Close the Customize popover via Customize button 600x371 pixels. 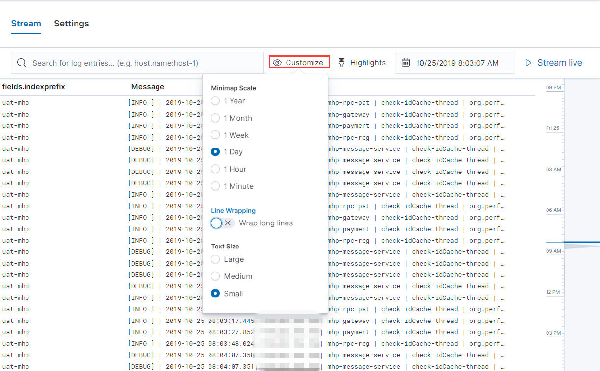tap(299, 62)
